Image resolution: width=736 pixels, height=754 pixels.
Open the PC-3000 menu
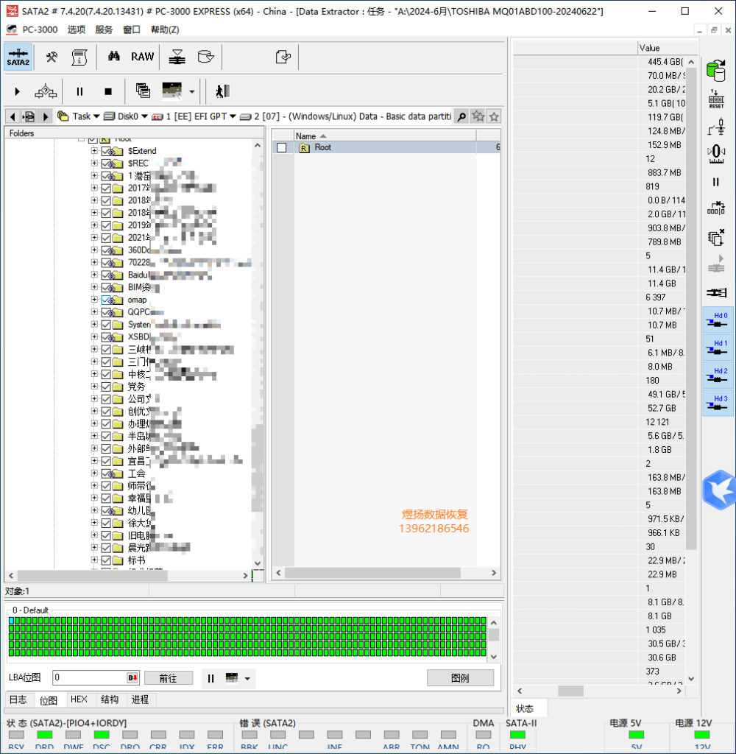point(40,29)
